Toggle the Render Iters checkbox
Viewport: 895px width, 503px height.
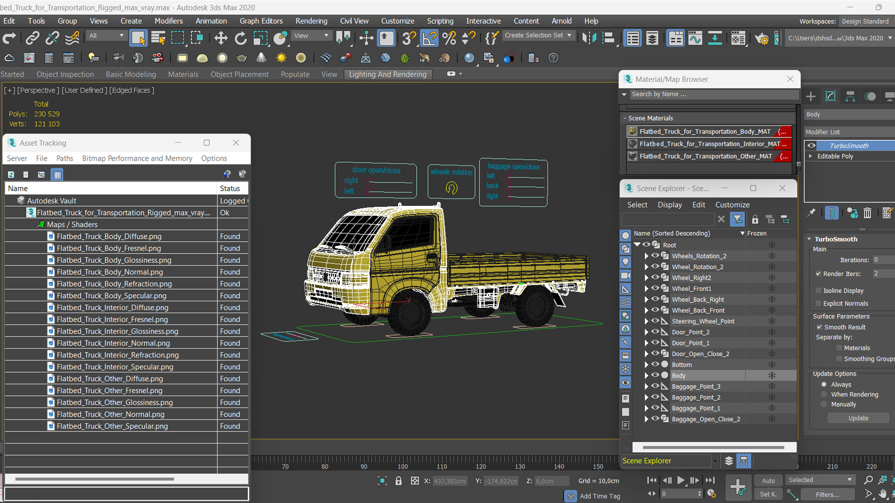coord(818,274)
